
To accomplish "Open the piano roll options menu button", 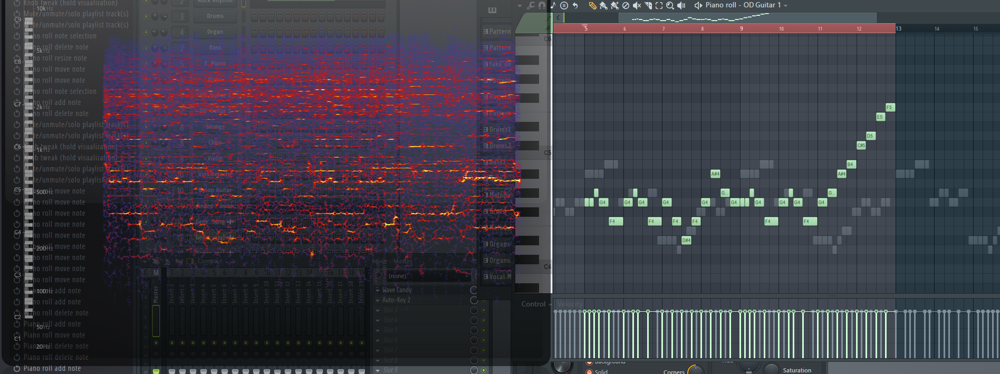I will [x=564, y=5].
